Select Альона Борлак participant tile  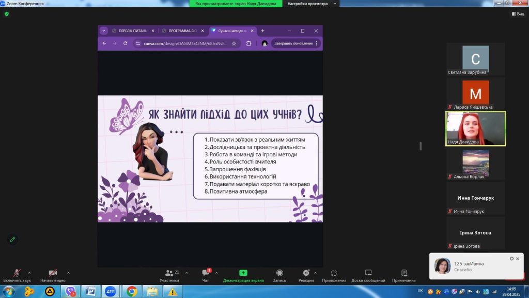click(475, 163)
